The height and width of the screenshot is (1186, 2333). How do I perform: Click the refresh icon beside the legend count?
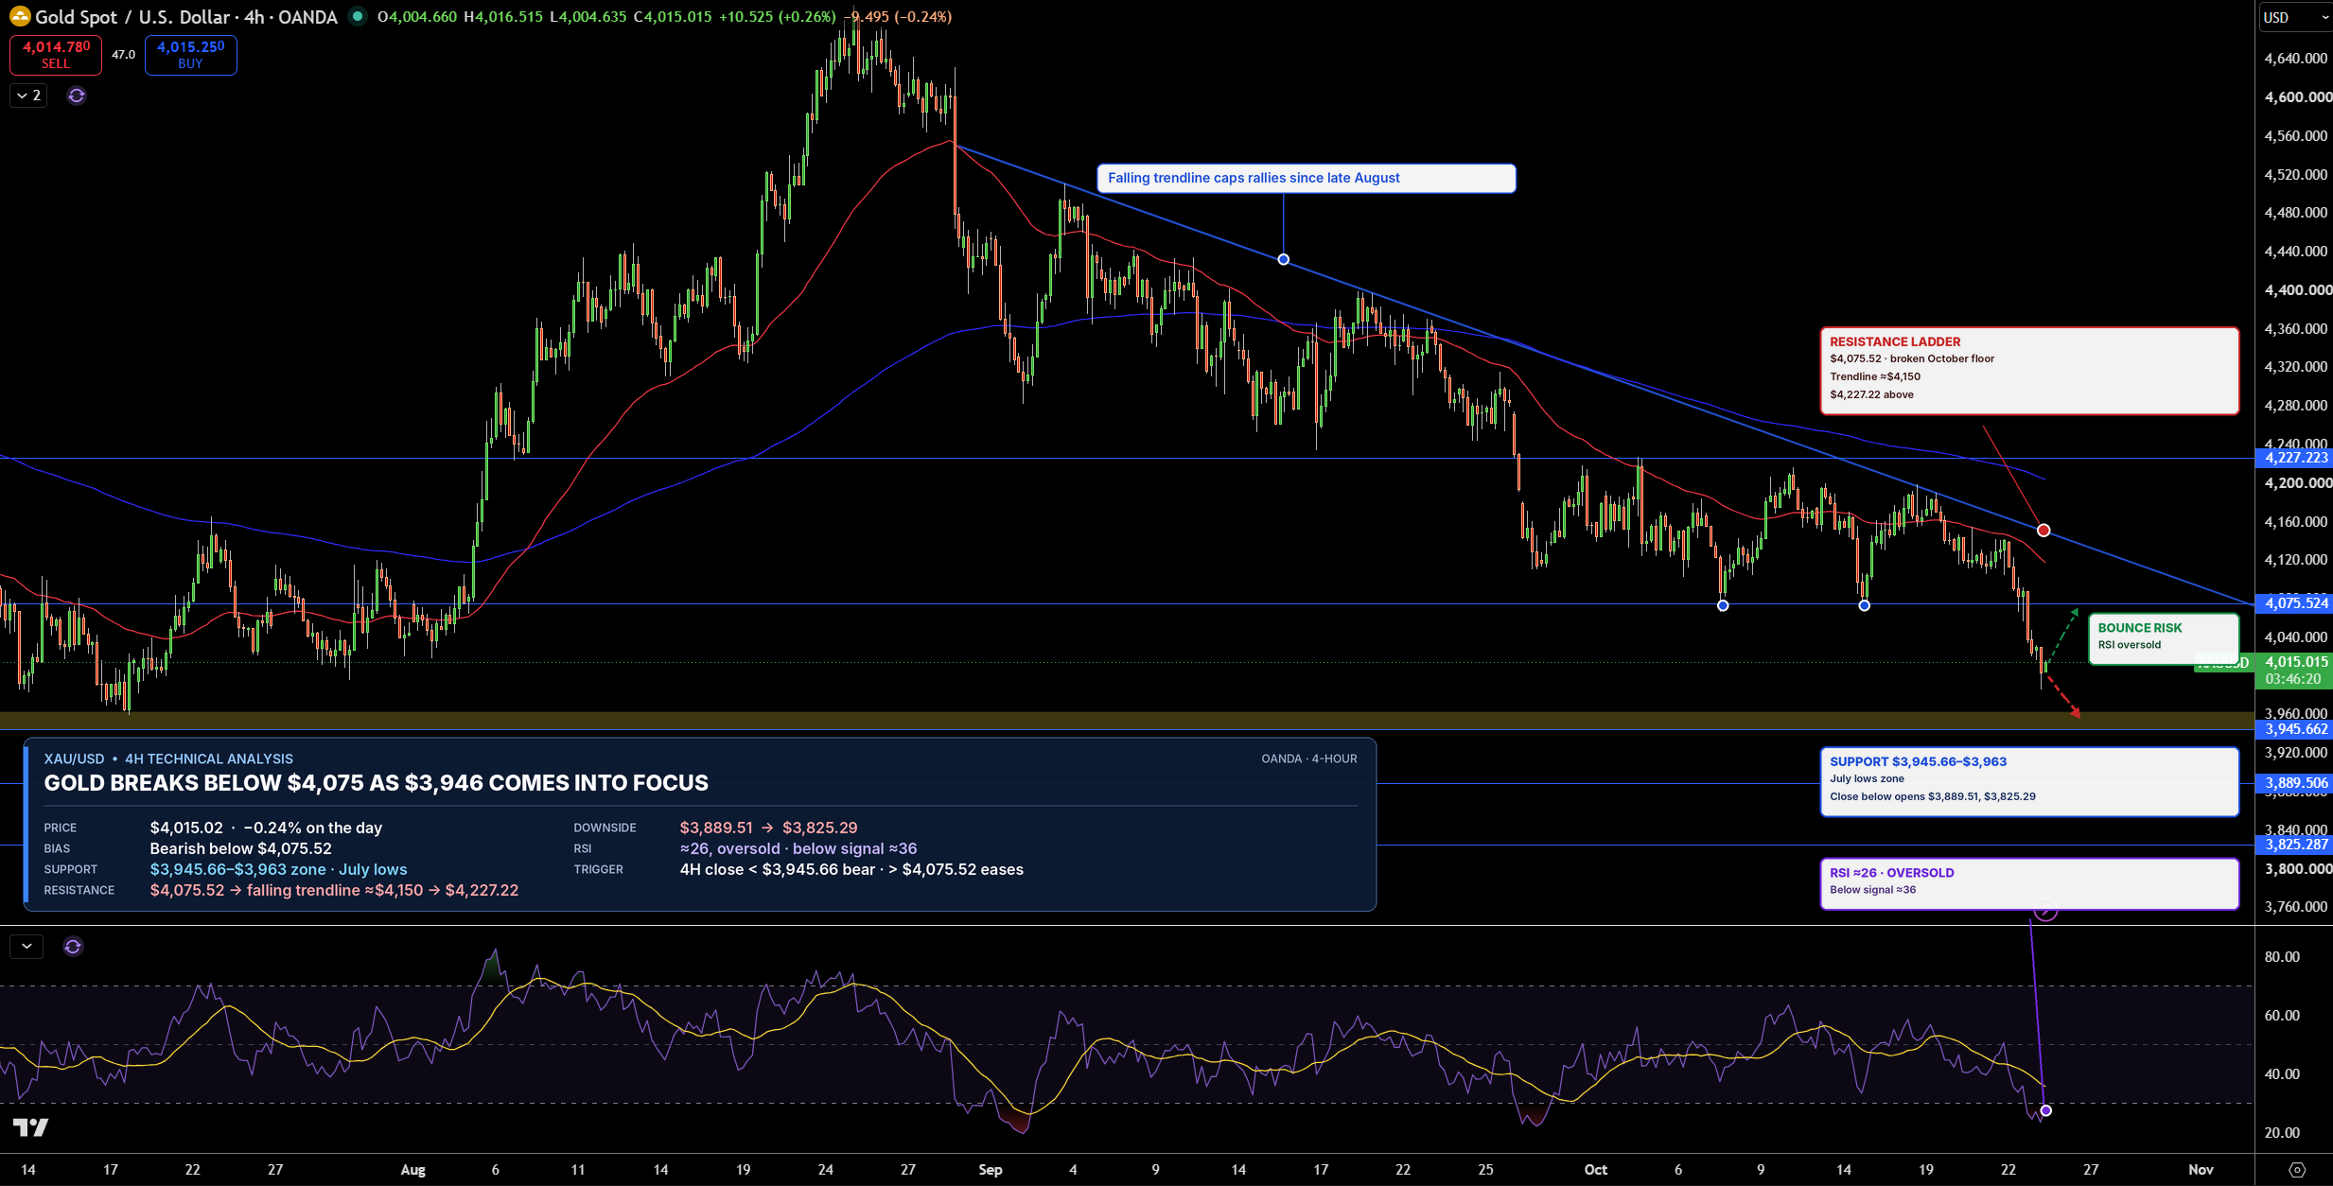click(77, 96)
